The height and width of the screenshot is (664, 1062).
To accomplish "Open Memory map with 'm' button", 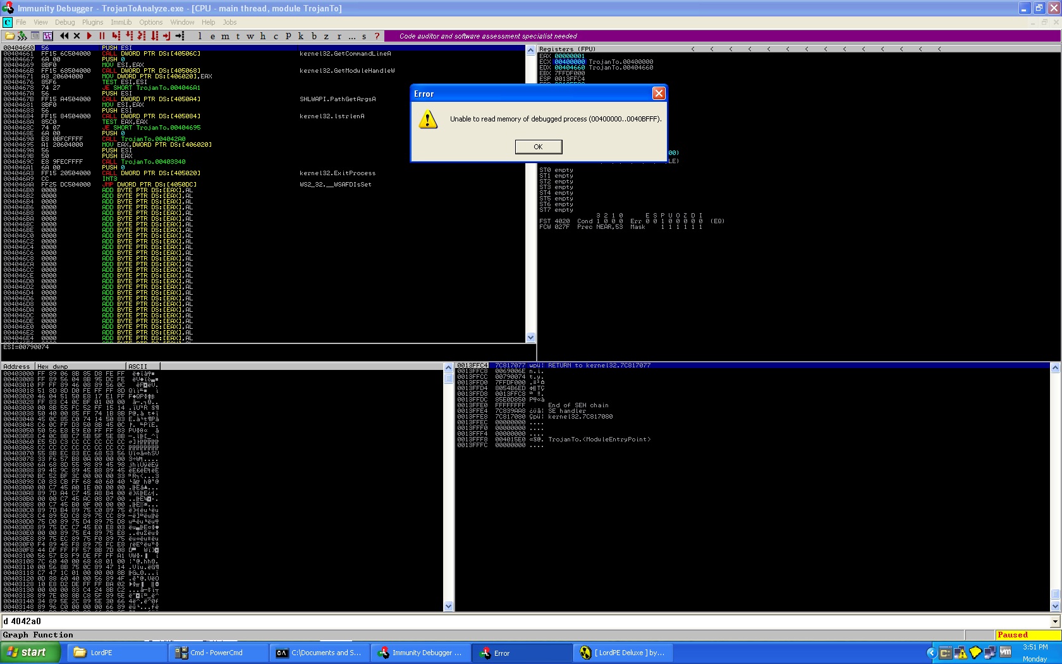I will [225, 36].
